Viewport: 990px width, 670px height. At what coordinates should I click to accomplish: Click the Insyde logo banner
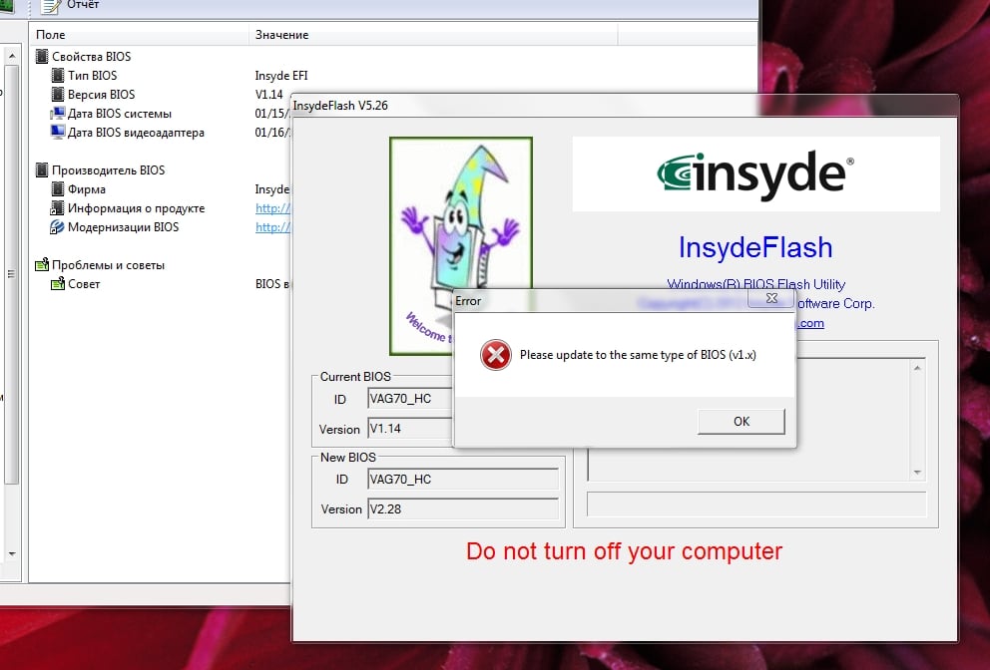click(755, 174)
